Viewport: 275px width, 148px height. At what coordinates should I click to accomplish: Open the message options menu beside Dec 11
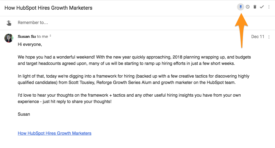[x=269, y=37]
